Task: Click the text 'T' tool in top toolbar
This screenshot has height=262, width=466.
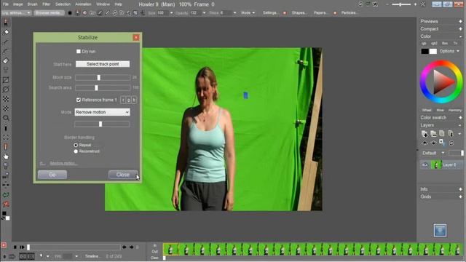Action: [x=122, y=13]
